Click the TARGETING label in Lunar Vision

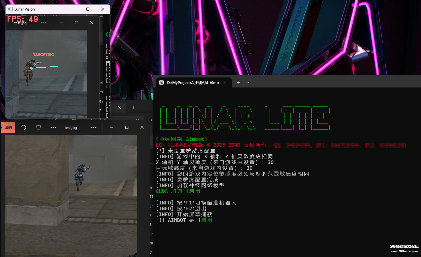coord(44,55)
